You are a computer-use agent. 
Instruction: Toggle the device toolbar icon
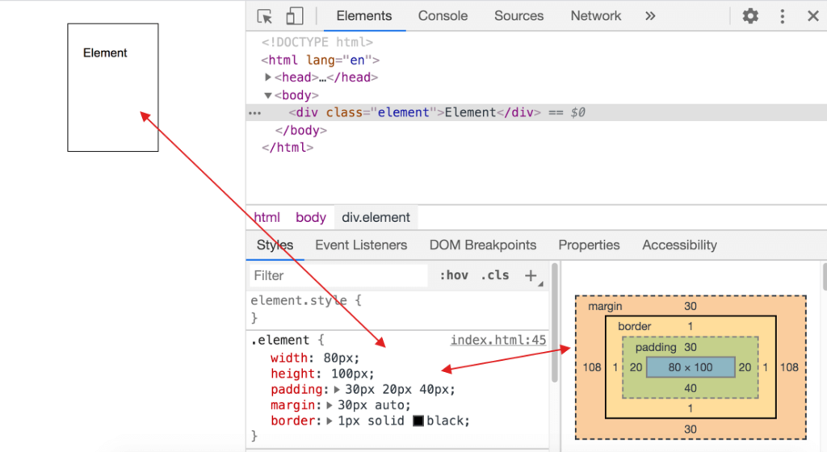click(294, 16)
